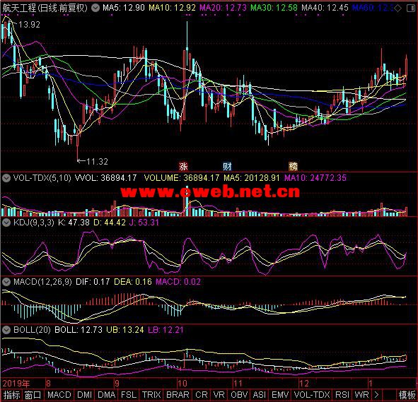This screenshot has height=402, width=418.
Task: Click the 模板 button at bottom right
Action: (x=407, y=394)
